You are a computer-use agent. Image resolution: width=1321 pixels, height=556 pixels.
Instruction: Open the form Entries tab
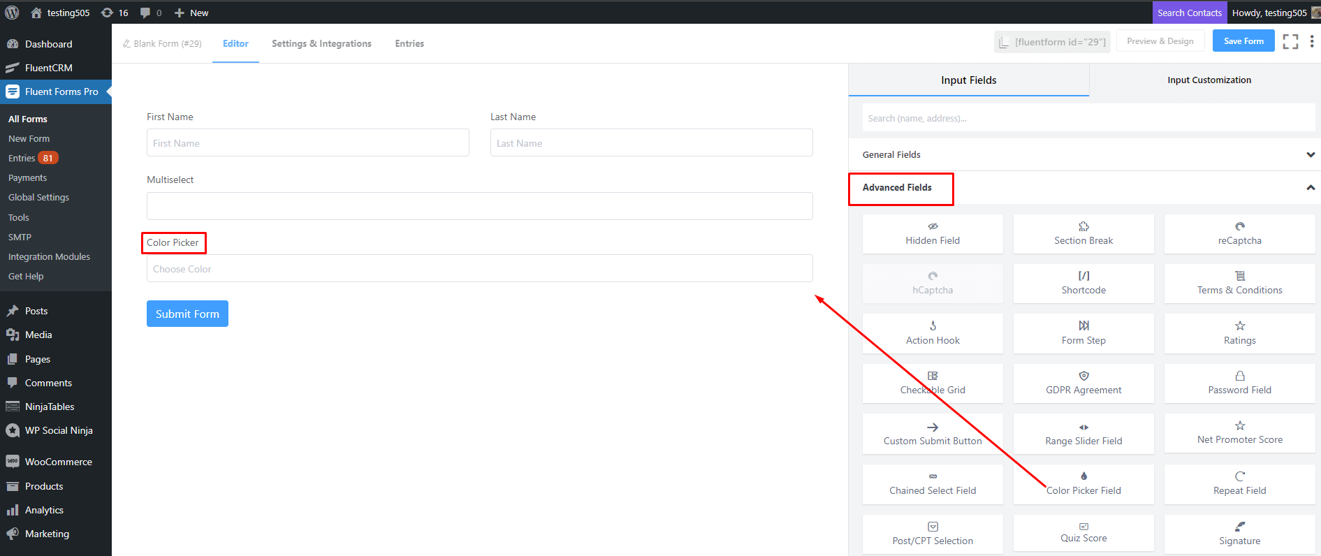coord(409,43)
